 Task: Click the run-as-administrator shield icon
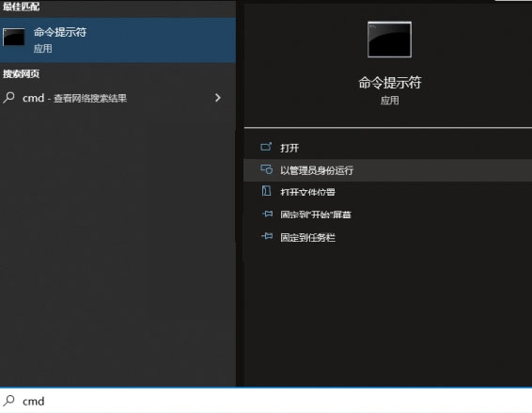point(266,169)
